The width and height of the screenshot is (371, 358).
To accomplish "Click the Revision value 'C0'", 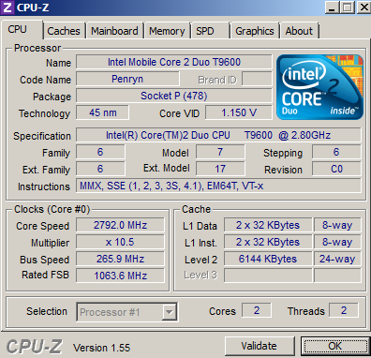I will pyautogui.click(x=336, y=169).
